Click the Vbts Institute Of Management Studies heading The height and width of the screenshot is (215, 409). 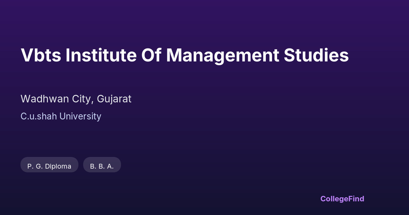coord(185,55)
